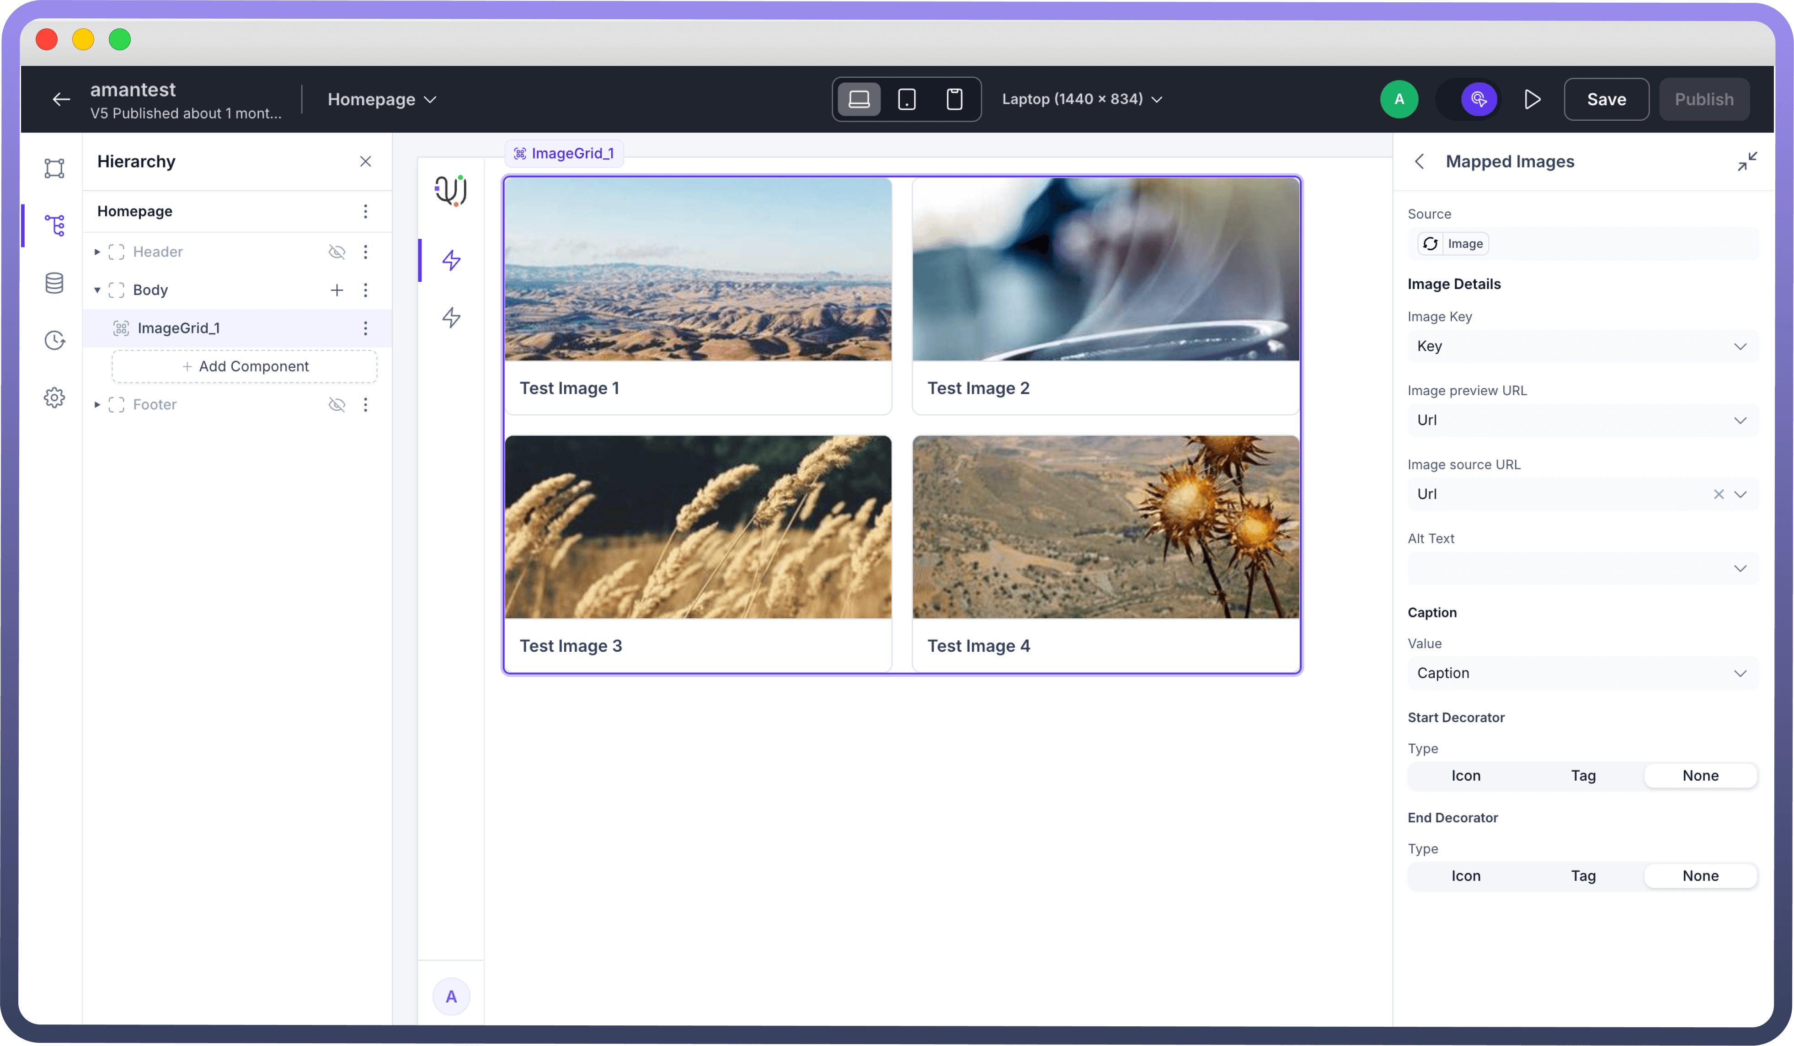This screenshot has height=1046, width=1794.
Task: Click the preview play icon
Action: 1532,100
